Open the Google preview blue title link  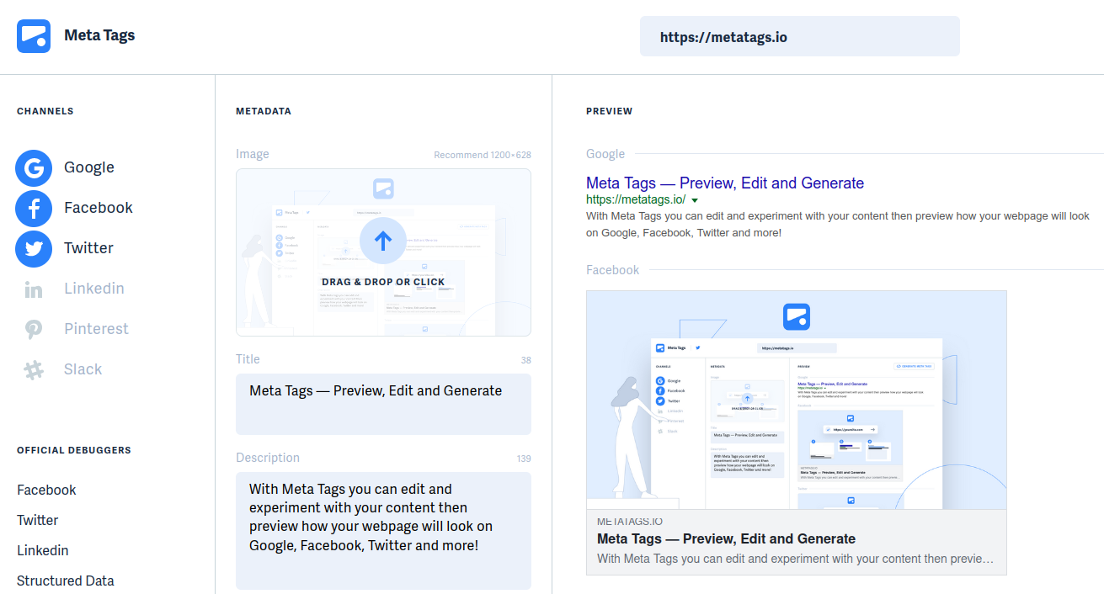click(725, 183)
